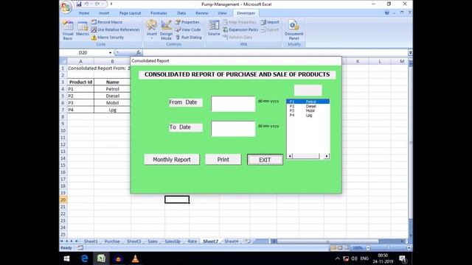Open the Sales worksheet tab
Image resolution: width=472 pixels, height=265 pixels.
coord(153,241)
